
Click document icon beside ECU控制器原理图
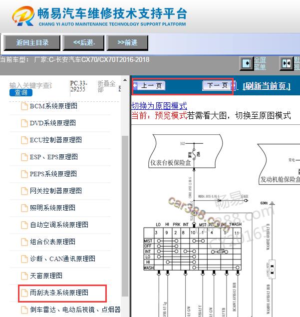click(24, 140)
